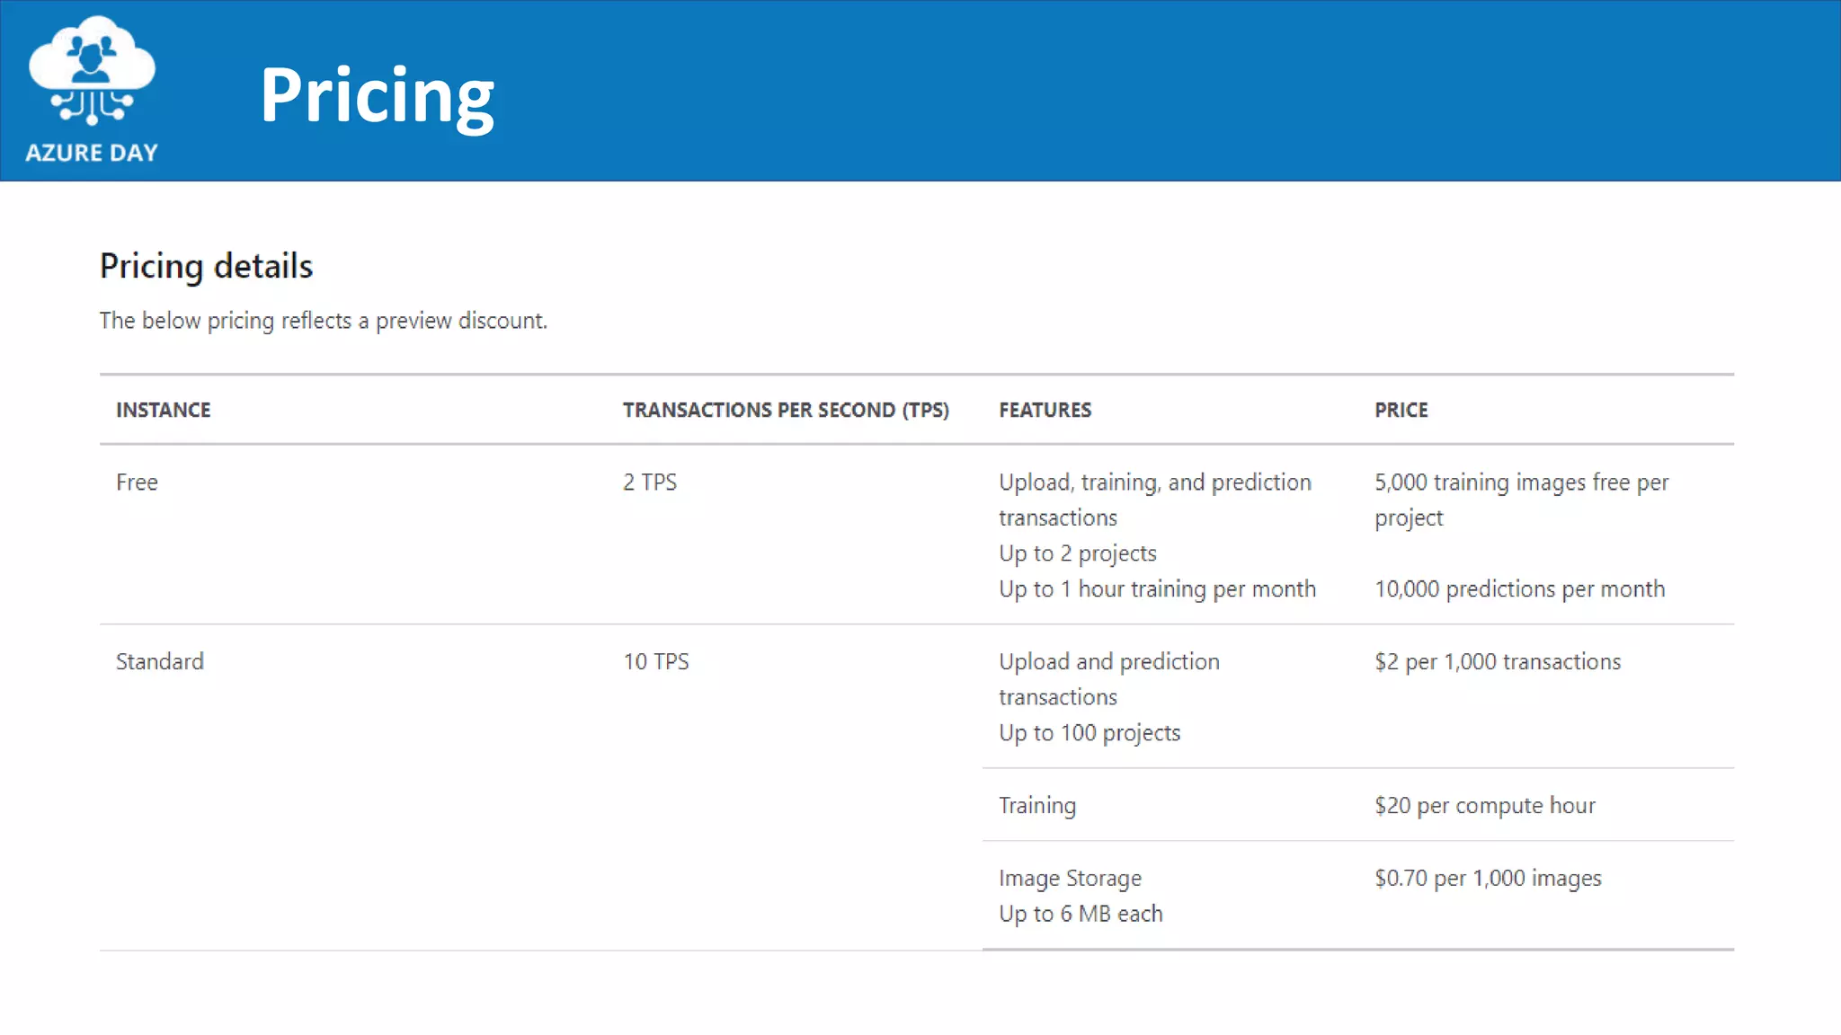The image size is (1841, 1035).
Task: Click the Azure Day cloud logo icon
Action: [92, 70]
